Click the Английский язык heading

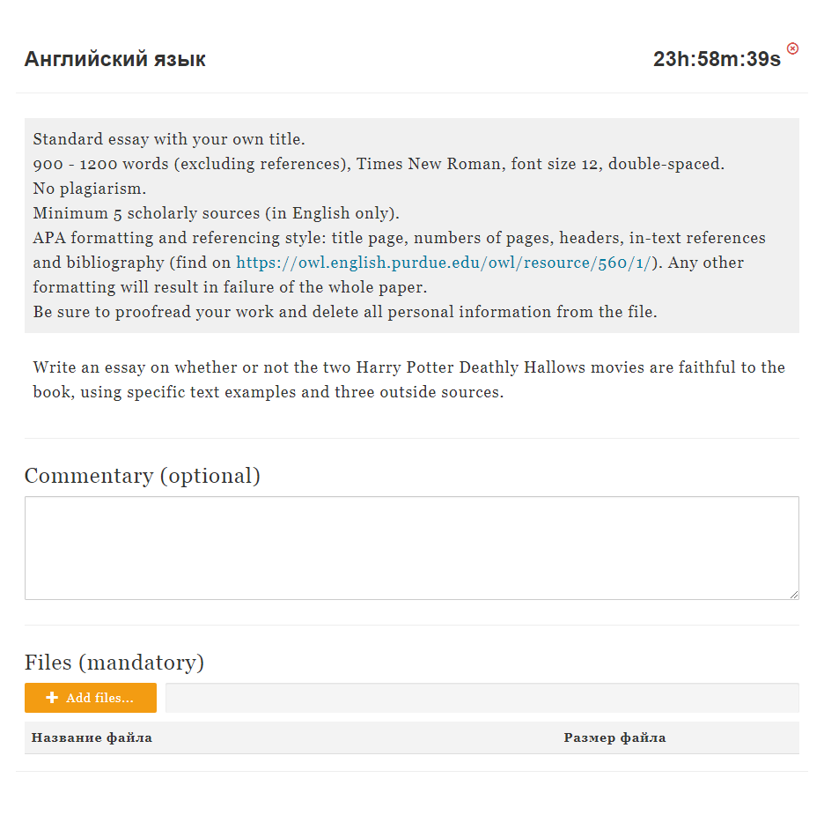pos(115,59)
